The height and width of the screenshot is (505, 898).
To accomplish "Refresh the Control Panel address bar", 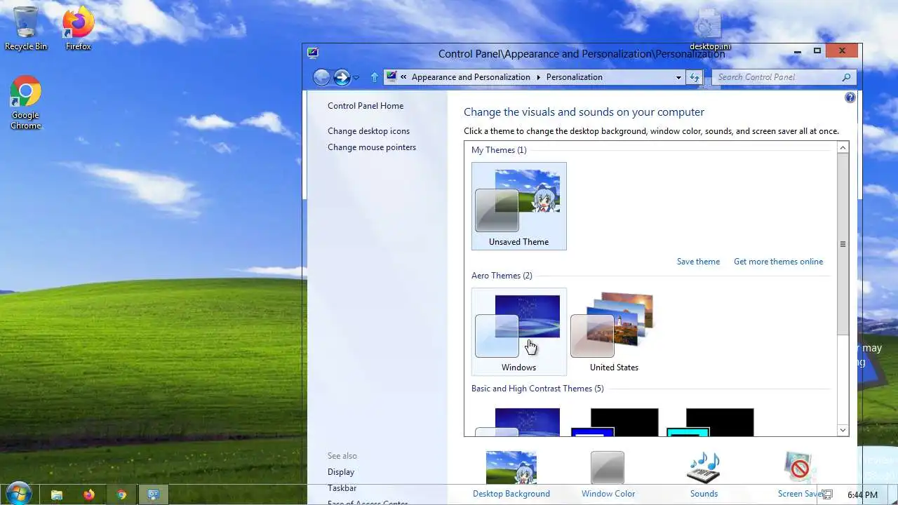I will point(695,77).
